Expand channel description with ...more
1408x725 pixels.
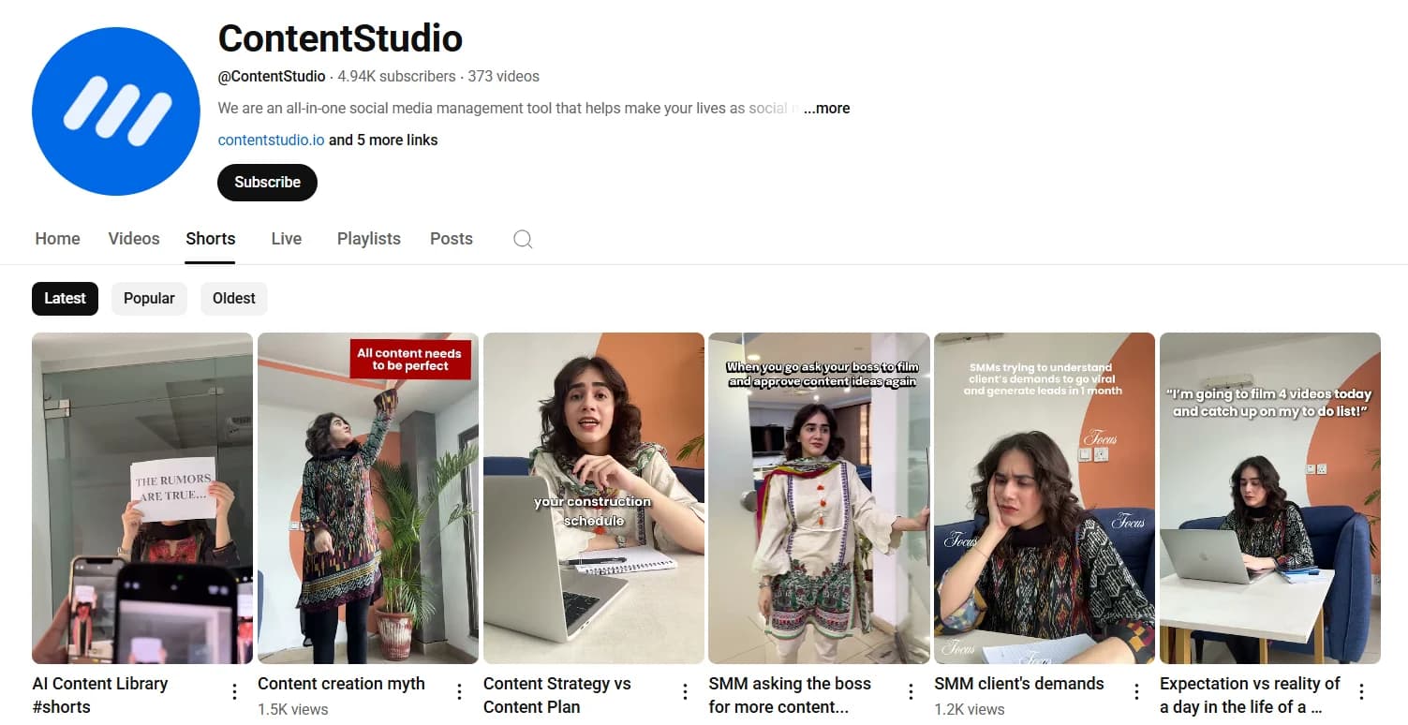click(826, 109)
